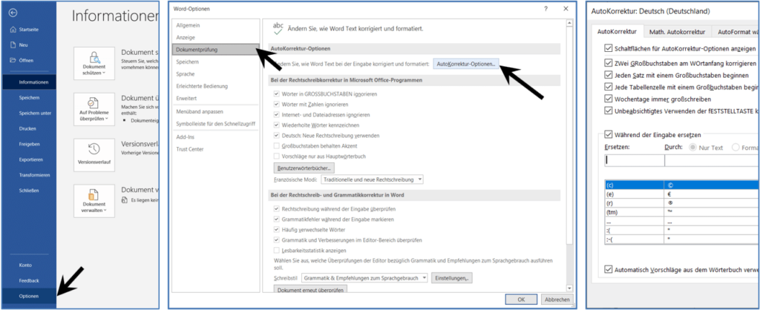Click the back arrow in backstage view
Screen dimensions: 760x310
(11, 13)
